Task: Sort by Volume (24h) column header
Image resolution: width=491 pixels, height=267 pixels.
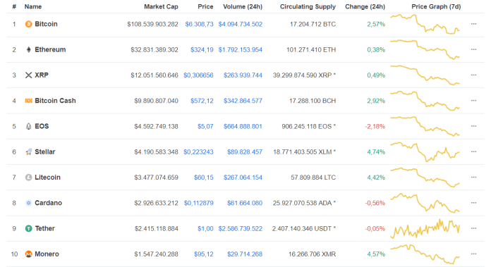Action: pyautogui.click(x=243, y=6)
